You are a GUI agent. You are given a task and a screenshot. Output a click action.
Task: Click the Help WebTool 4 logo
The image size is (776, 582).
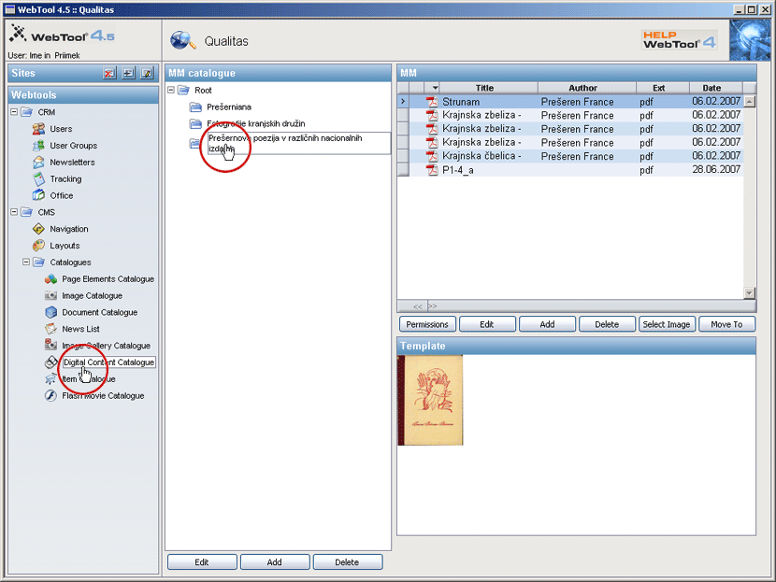[x=678, y=40]
